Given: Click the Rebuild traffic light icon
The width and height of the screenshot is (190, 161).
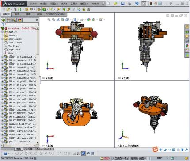Looking at the screenshot, I should [x=151, y=4].
